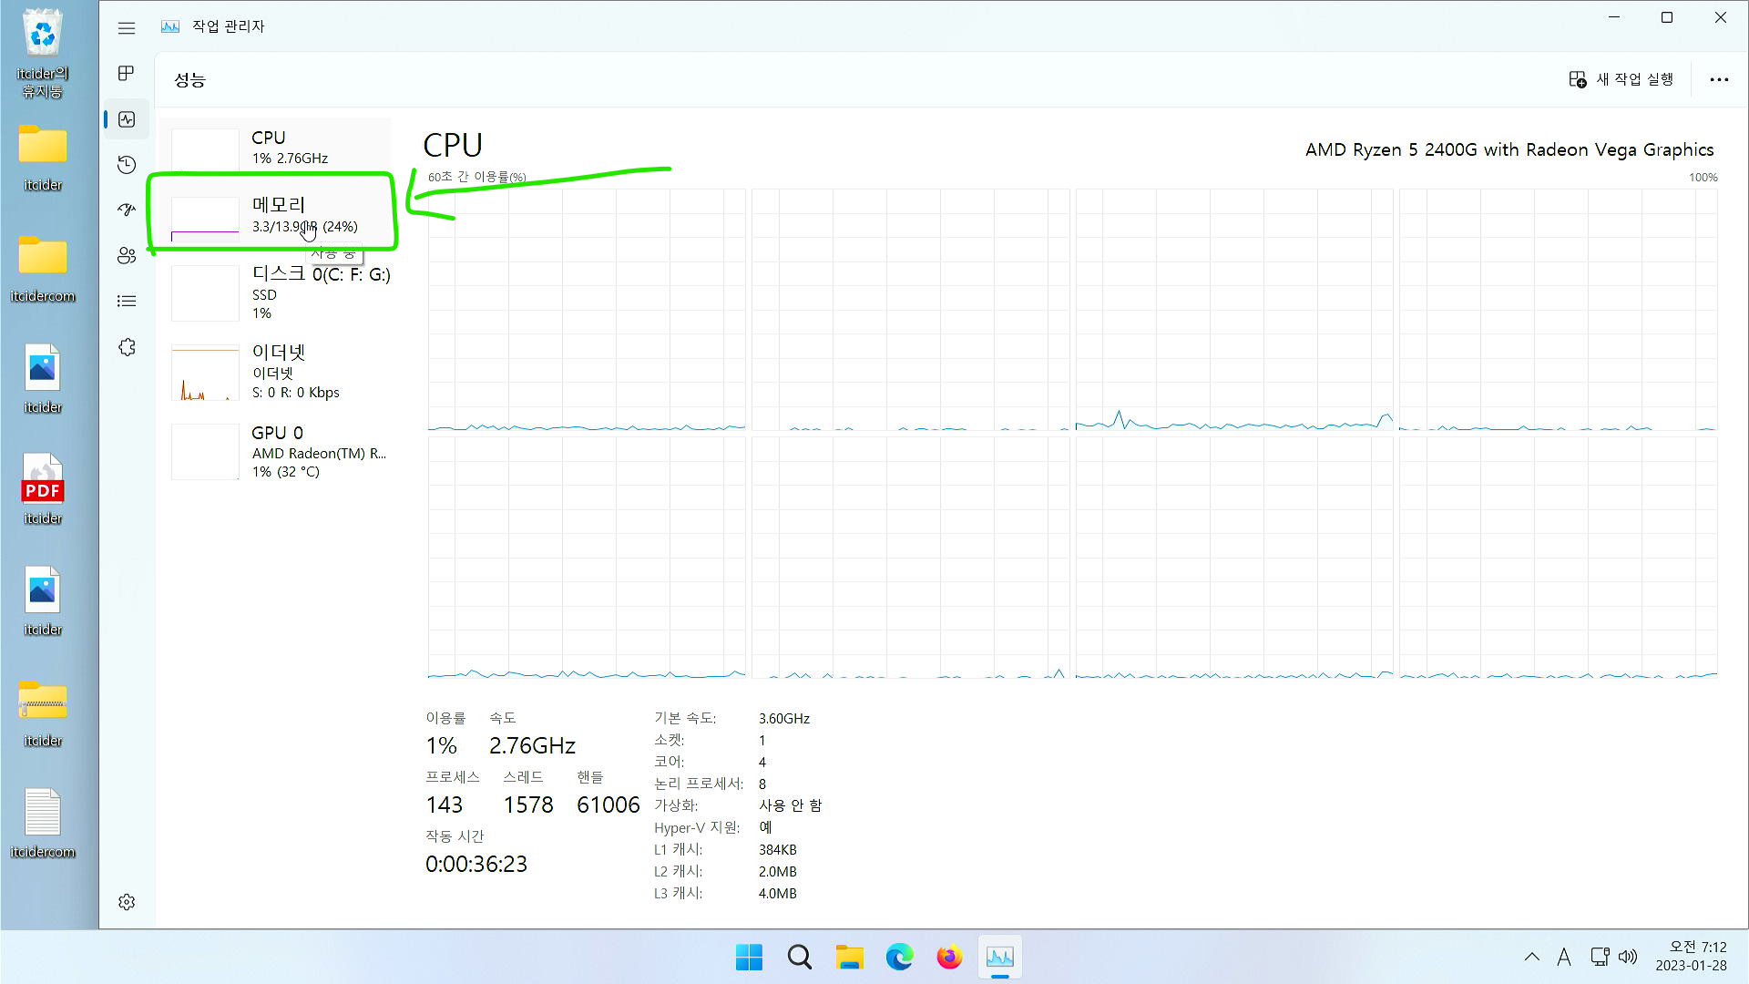
Task: Open the hamburger navigation menu
Action: tap(127, 28)
